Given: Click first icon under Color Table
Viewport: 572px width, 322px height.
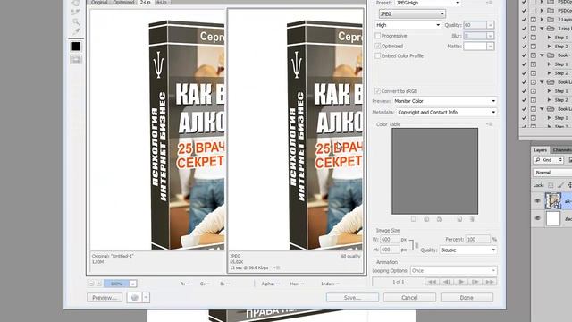Looking at the screenshot, I should click(413, 219).
